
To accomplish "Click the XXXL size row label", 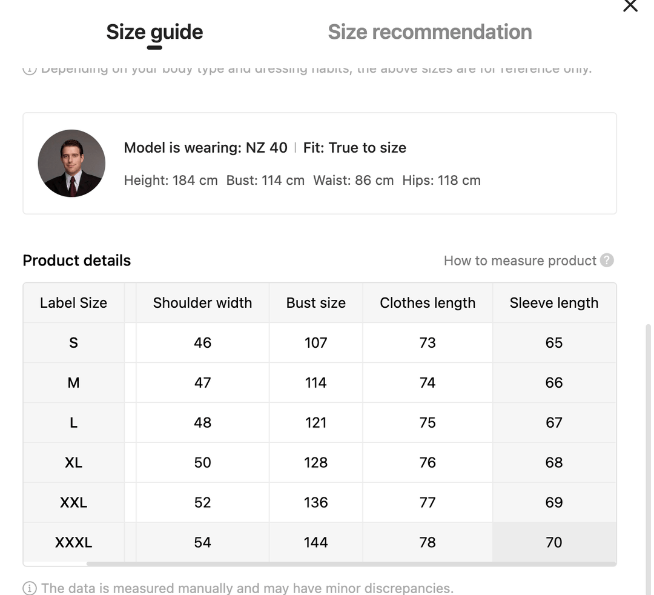I will pos(73,542).
